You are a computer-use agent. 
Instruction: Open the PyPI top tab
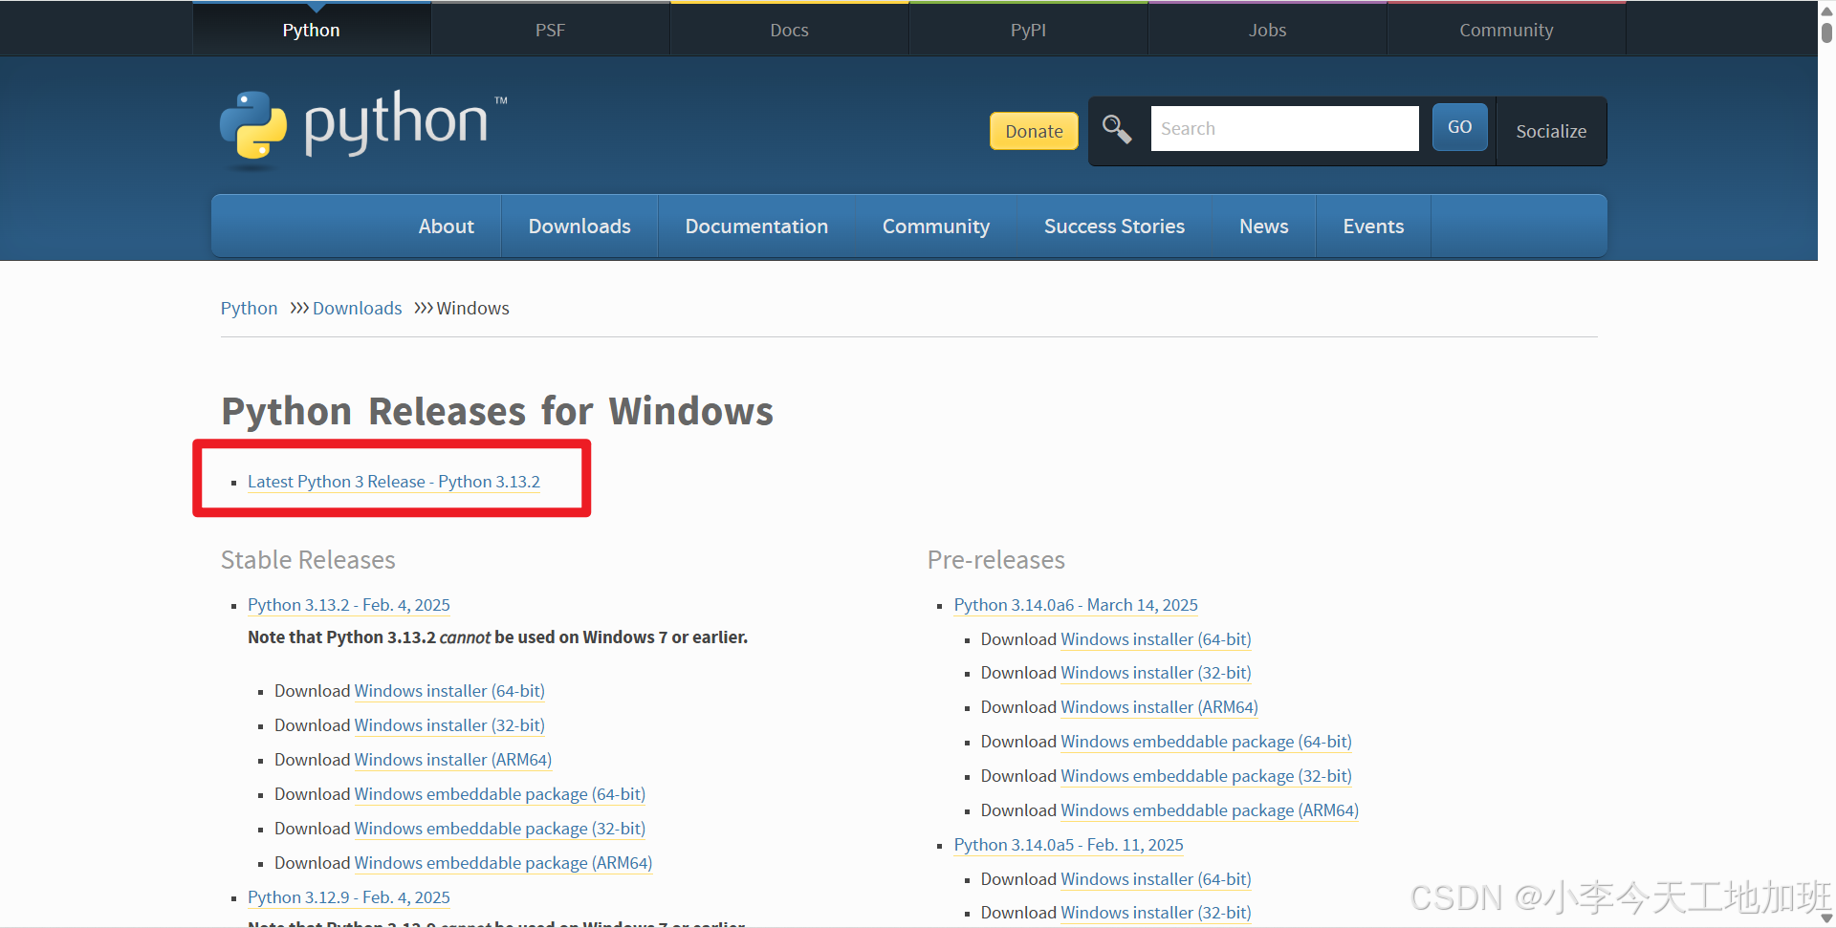pyautogui.click(x=1028, y=30)
